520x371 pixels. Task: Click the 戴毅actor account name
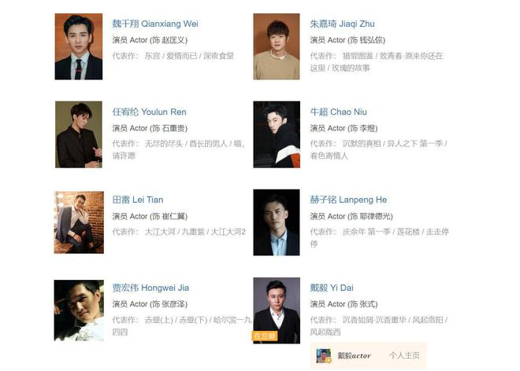point(355,356)
